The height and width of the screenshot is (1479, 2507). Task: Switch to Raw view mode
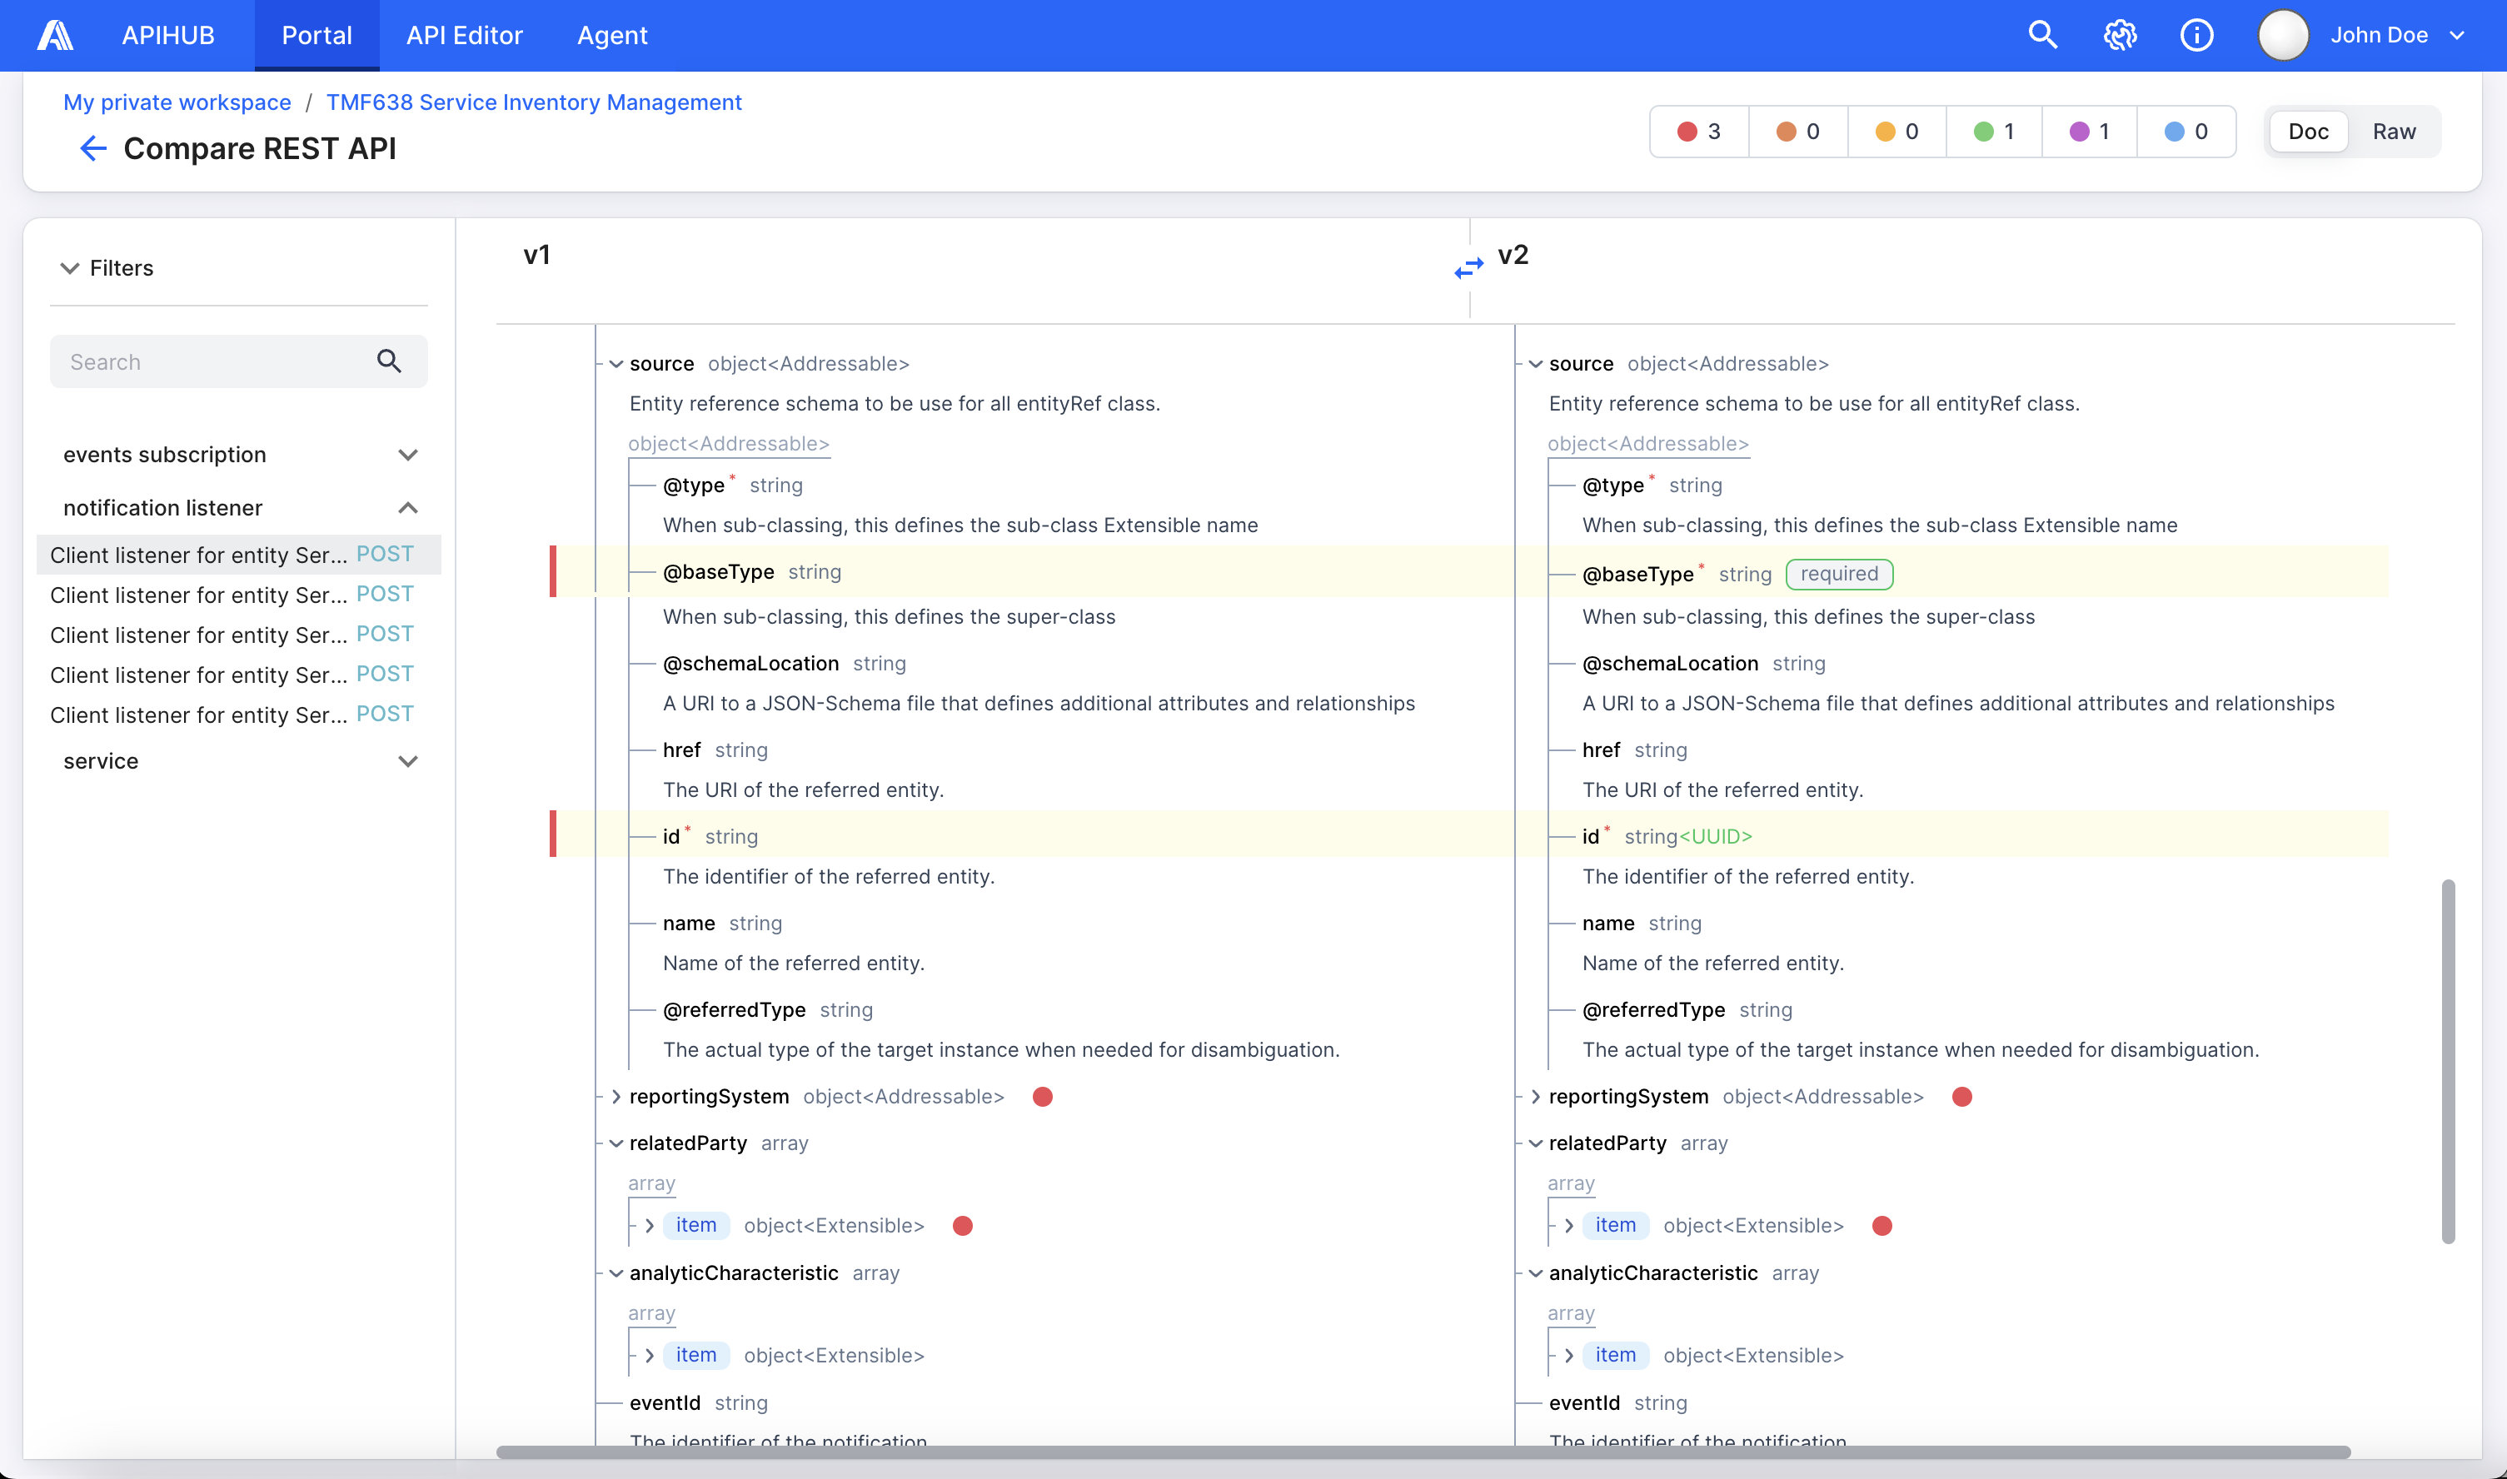(2394, 132)
